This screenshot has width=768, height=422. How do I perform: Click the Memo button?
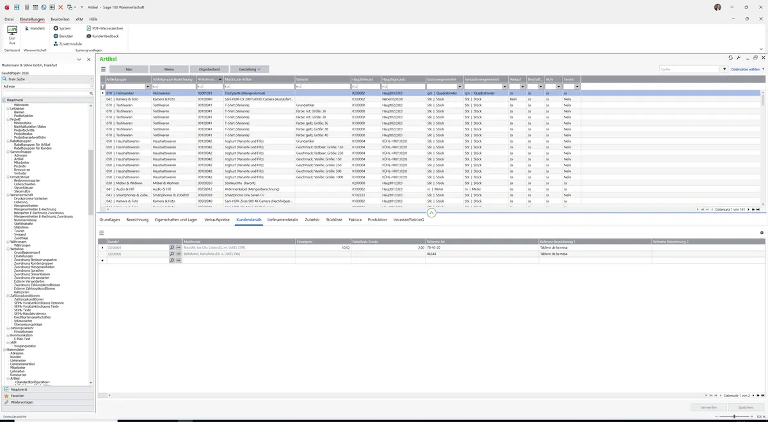coord(169,69)
